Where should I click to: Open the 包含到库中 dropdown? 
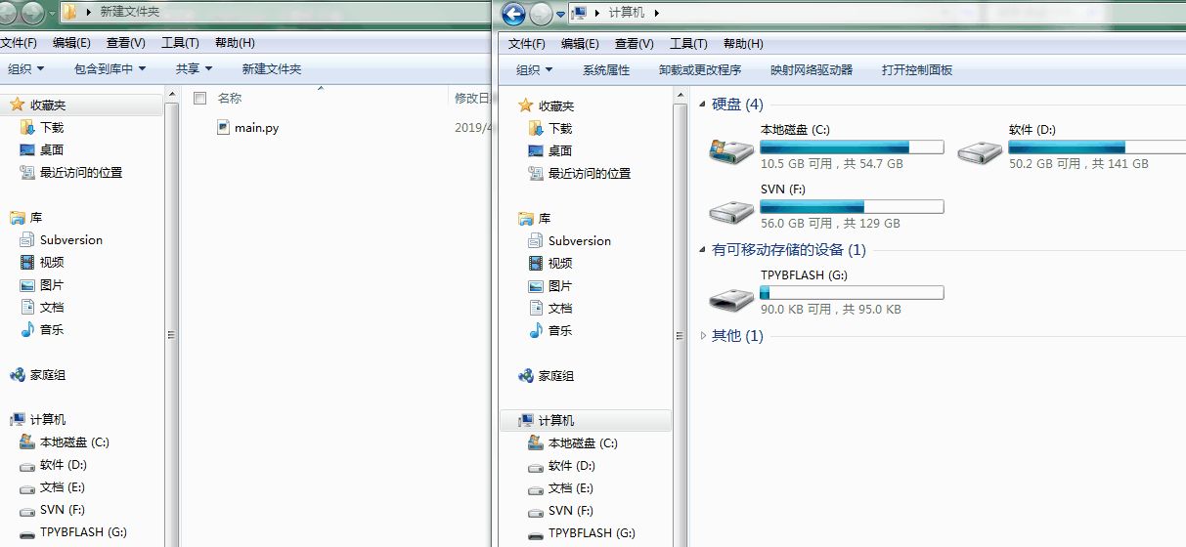(110, 69)
